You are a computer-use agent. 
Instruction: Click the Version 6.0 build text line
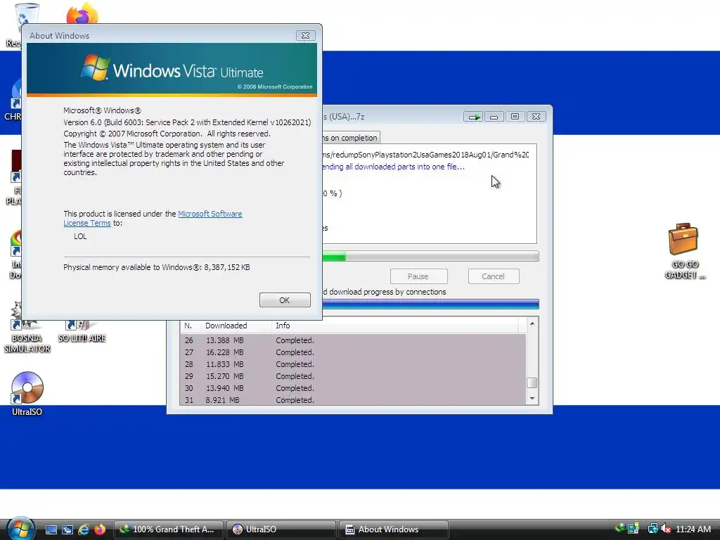click(x=187, y=122)
